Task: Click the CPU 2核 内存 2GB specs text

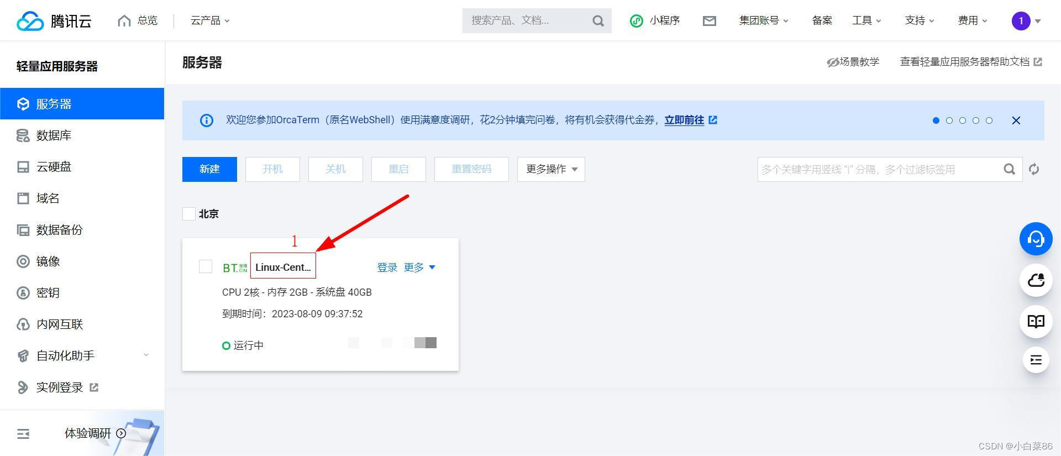Action: [297, 292]
